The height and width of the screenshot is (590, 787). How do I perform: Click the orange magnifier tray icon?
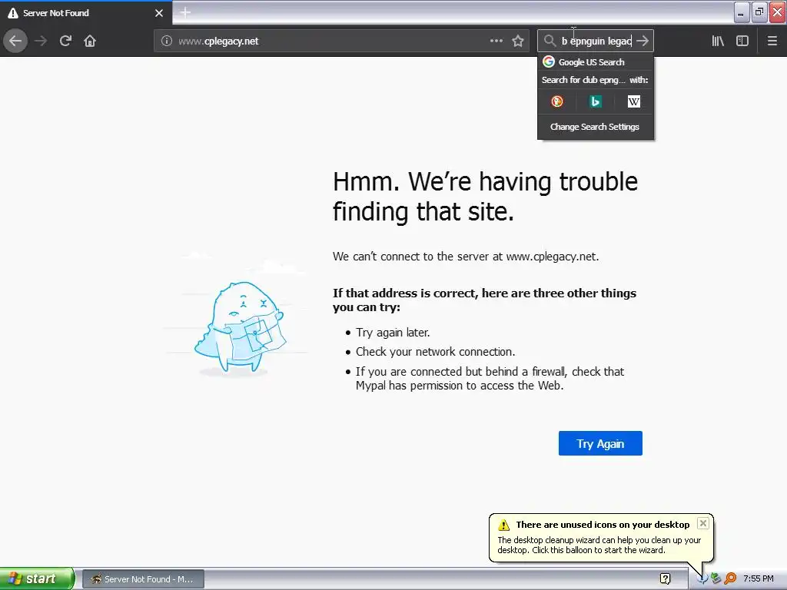(730, 578)
